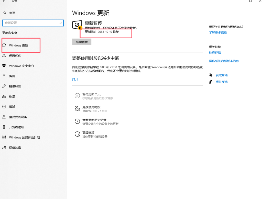Click the 查找设置 search box
Screen dimensions: 262x199
(x=31, y=23)
